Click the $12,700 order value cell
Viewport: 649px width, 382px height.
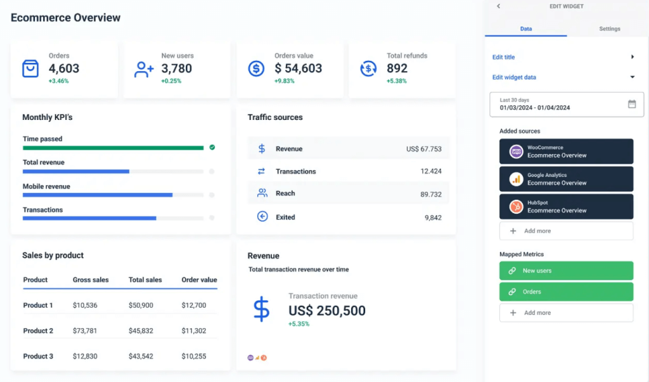click(194, 305)
